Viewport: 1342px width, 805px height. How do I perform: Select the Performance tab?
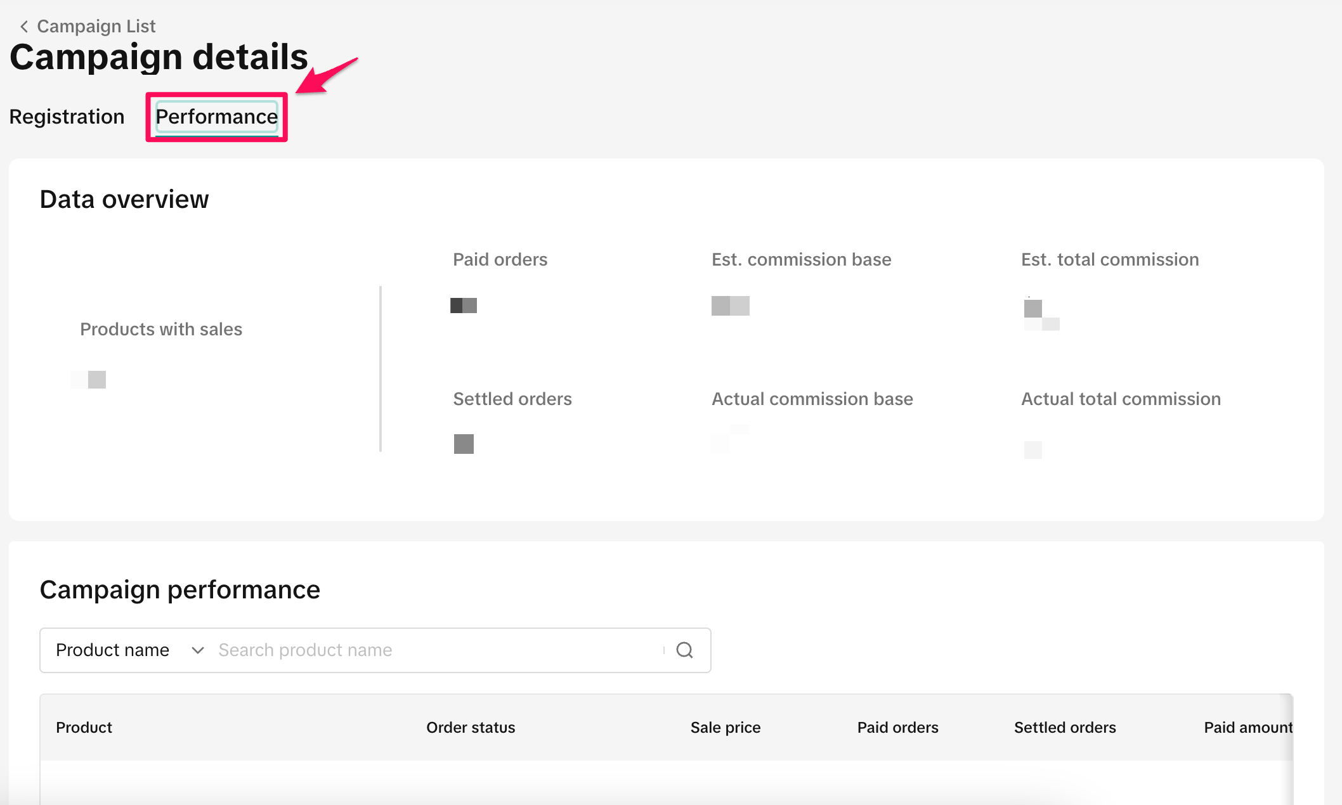tap(216, 117)
